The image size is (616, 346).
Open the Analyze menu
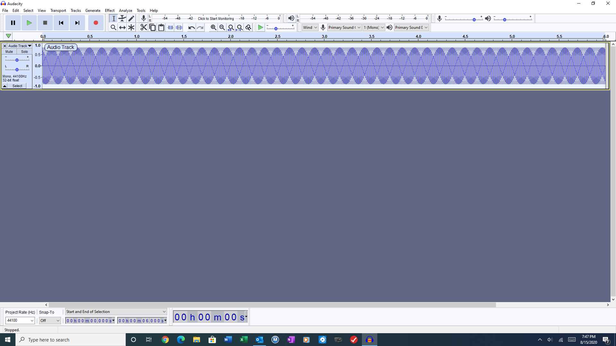pos(125,11)
